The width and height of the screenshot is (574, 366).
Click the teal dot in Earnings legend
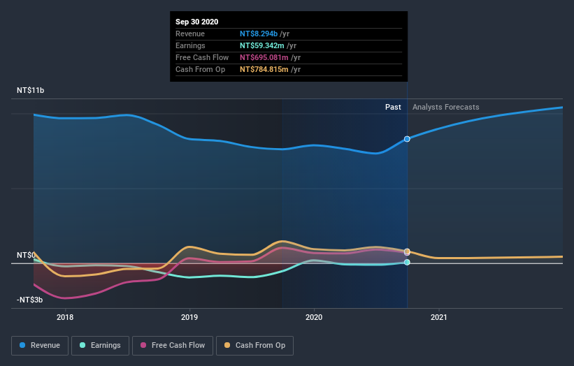[82, 345]
